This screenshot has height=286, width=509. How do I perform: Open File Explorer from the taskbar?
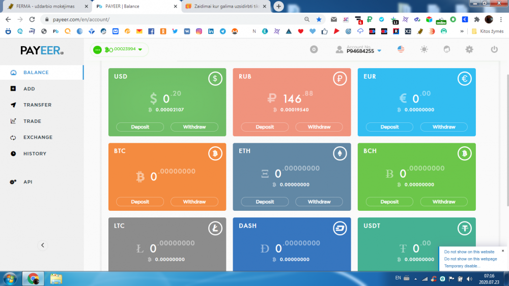coord(56,279)
